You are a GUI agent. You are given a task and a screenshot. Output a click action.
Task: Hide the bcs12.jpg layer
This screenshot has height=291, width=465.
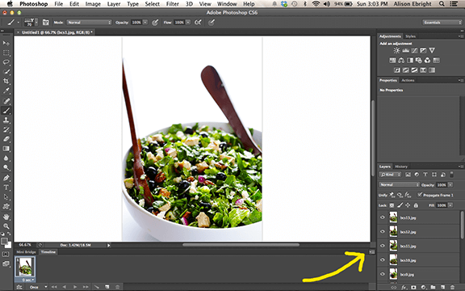[383, 232]
